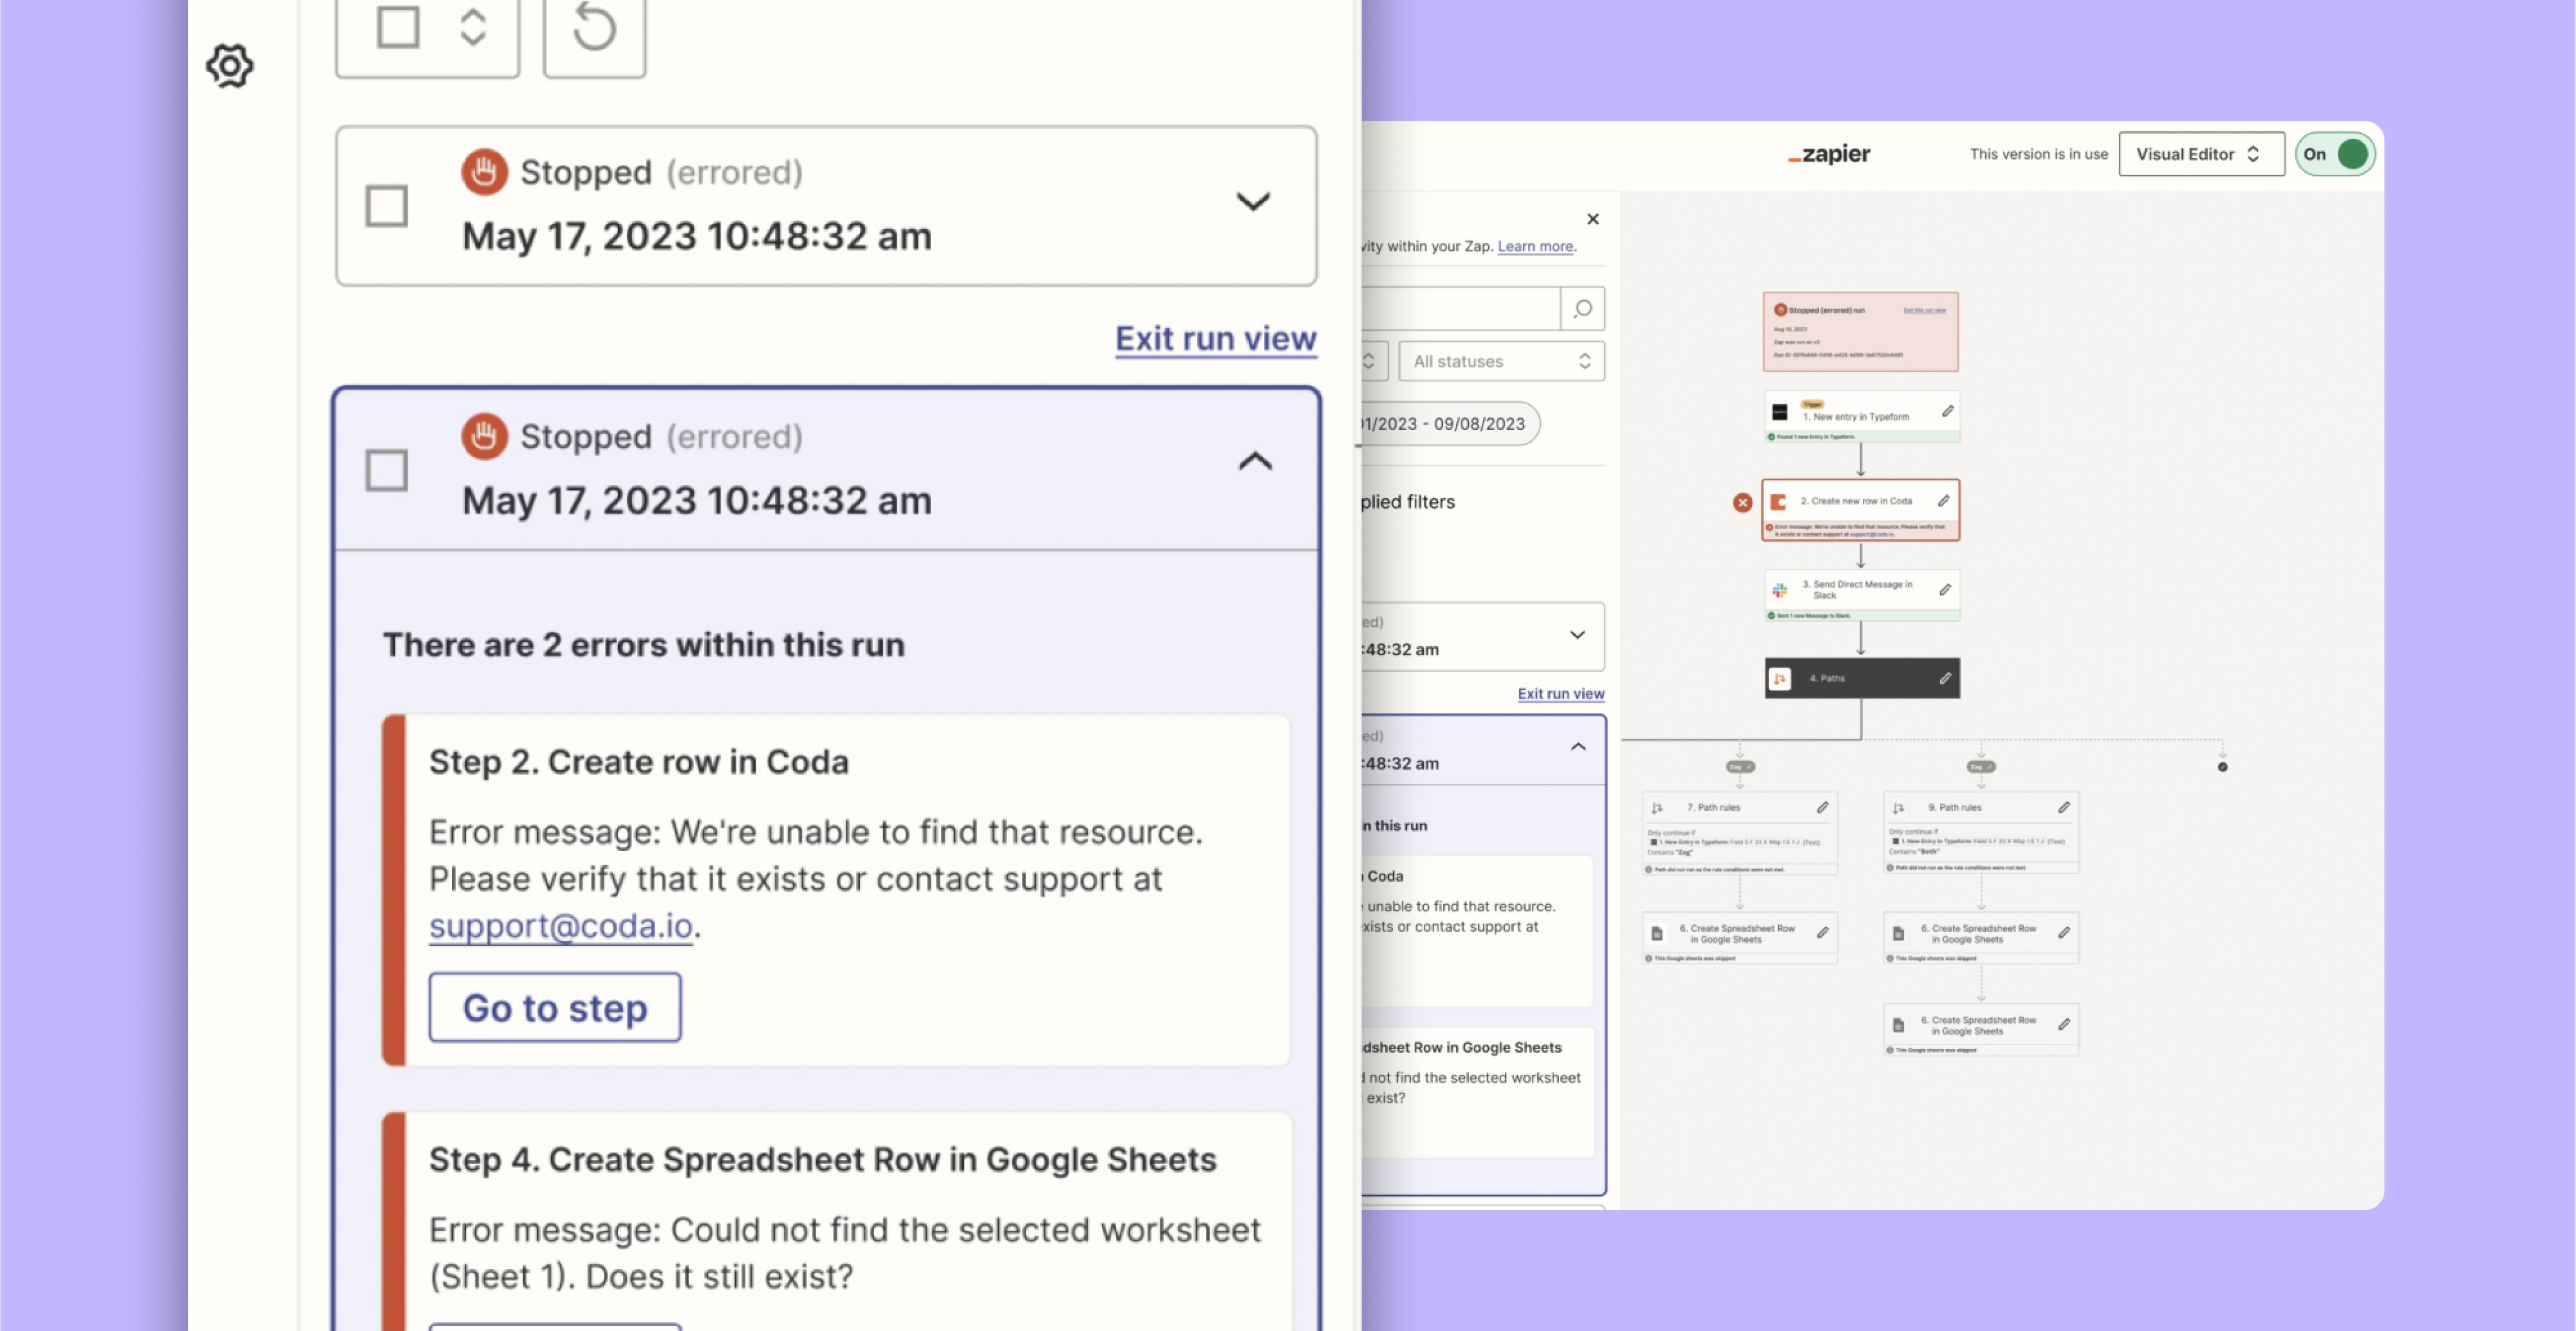Image resolution: width=2576 pixels, height=1331 pixels.
Task: Click the Typeform app icon on step 1
Action: click(1780, 412)
